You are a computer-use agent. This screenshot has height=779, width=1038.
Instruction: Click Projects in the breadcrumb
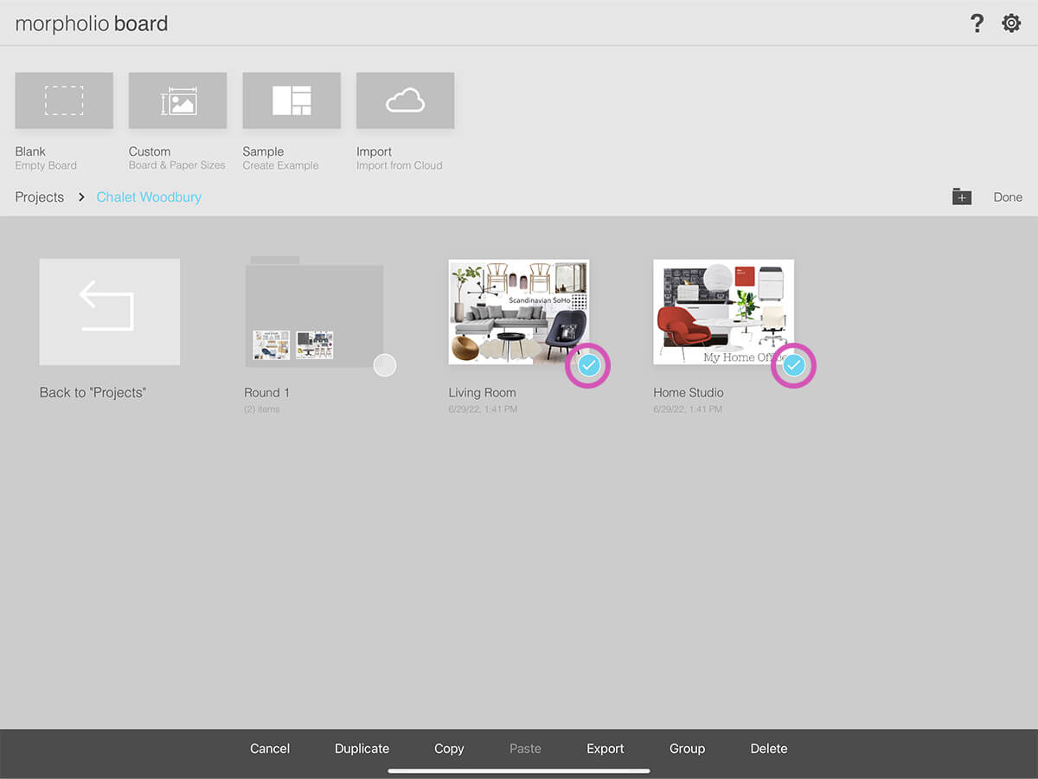pyautogui.click(x=40, y=197)
